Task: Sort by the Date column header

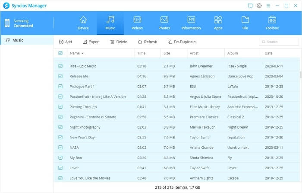Action: pyautogui.click(x=268, y=53)
